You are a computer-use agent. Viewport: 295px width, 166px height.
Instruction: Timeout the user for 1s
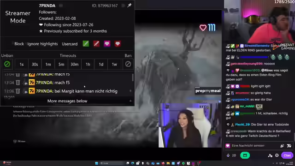coord(22,65)
